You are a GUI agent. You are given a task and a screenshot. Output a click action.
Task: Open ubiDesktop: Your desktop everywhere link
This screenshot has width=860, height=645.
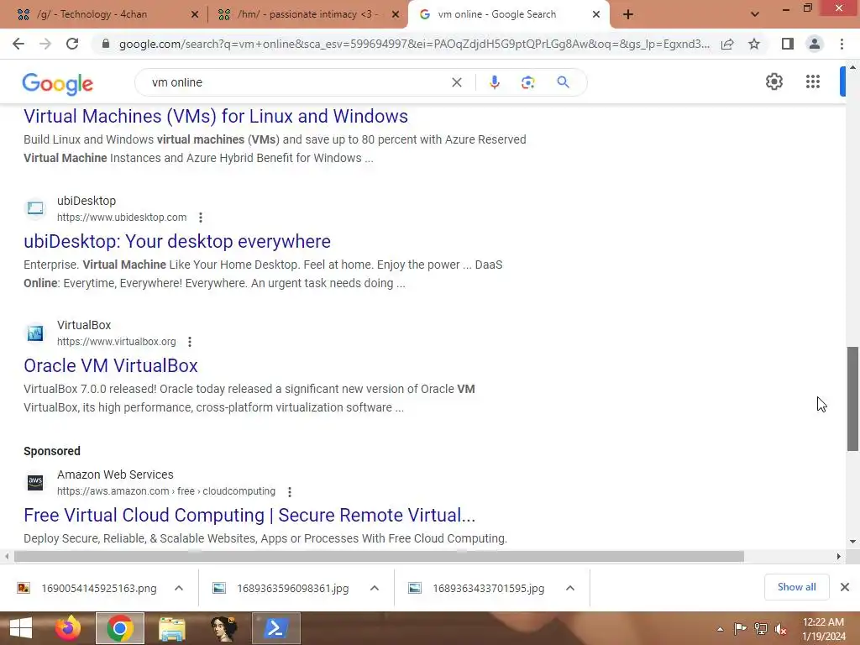[x=177, y=241]
